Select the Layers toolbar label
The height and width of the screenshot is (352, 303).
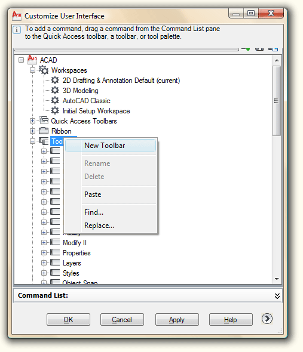72,263
